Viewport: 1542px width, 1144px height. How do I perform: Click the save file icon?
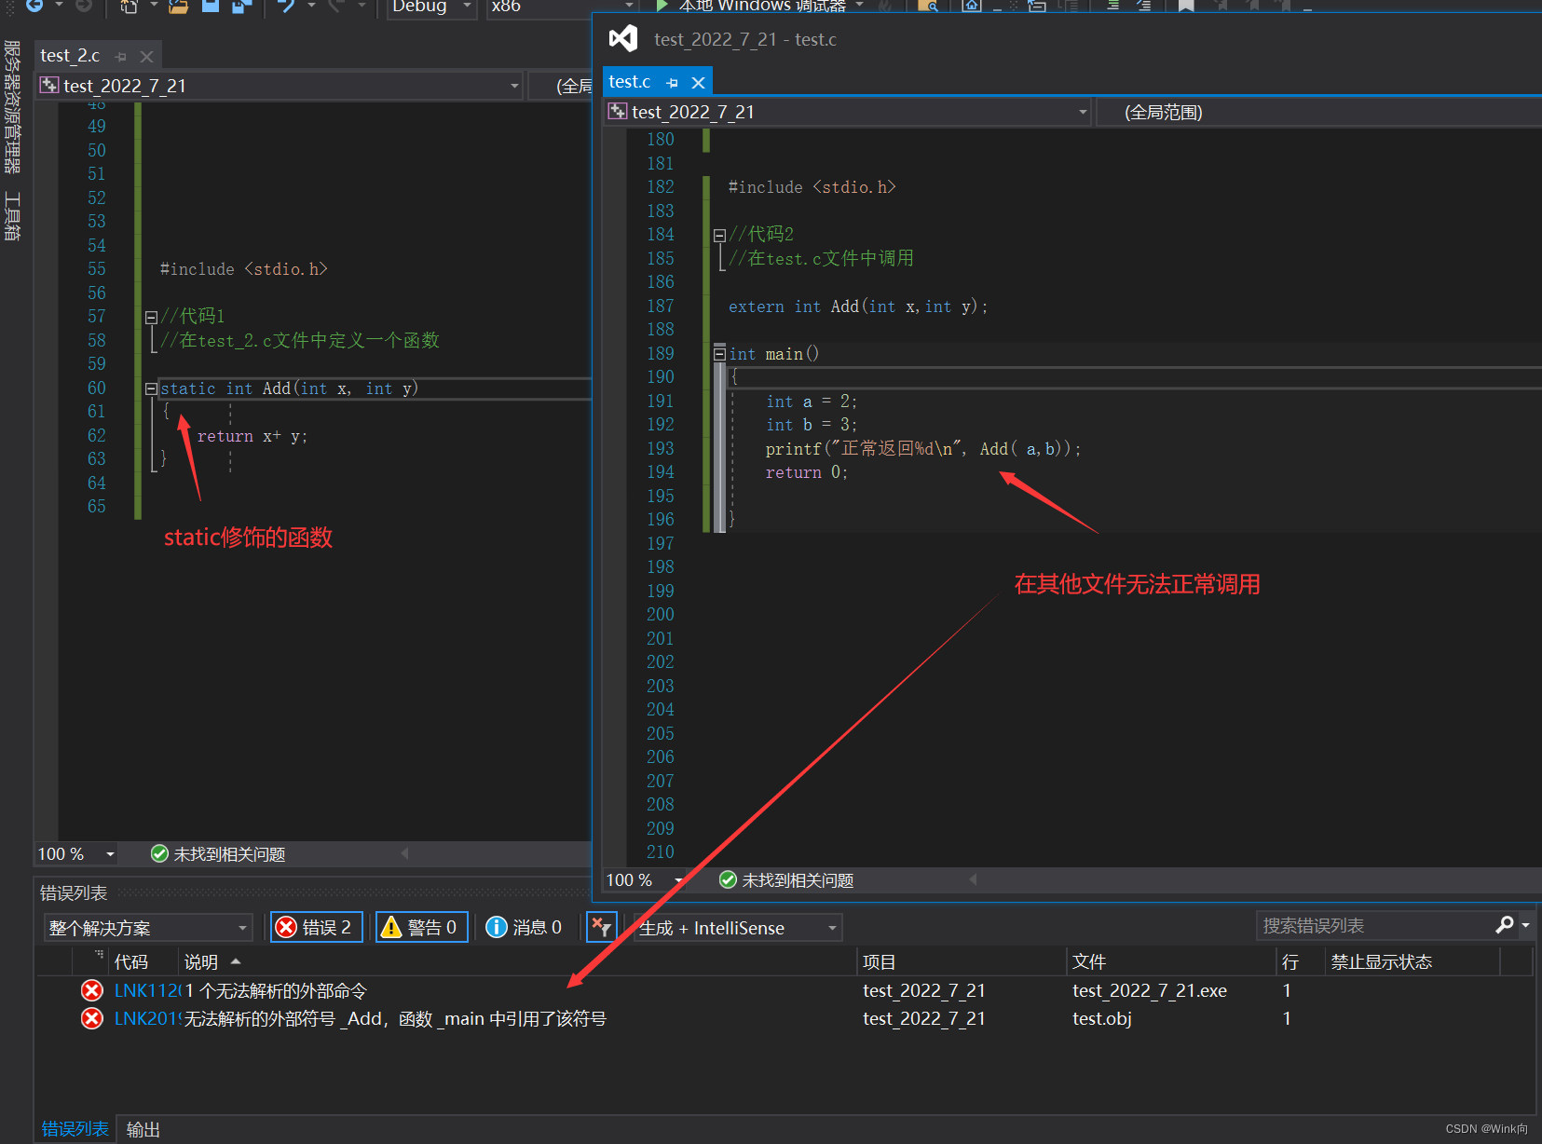(x=211, y=5)
